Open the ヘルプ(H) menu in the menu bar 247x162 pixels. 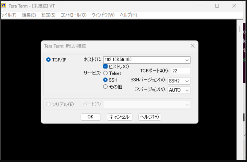pos(128,15)
